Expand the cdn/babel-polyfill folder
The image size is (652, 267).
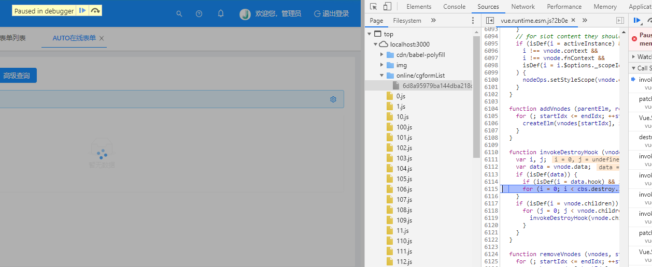[381, 55]
